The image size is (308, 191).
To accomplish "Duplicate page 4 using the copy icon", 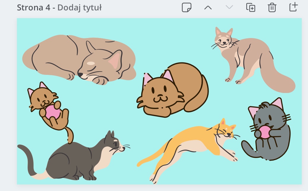I will [251, 7].
